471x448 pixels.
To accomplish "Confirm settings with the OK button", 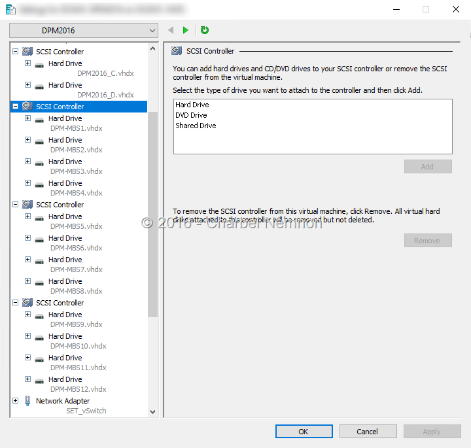I will [x=304, y=432].
